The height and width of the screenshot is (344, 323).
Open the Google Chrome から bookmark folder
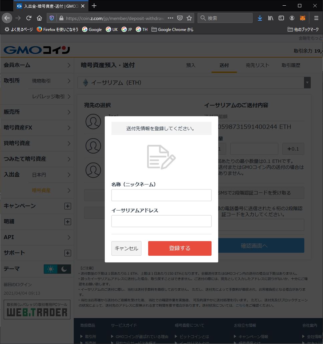tap(173, 29)
